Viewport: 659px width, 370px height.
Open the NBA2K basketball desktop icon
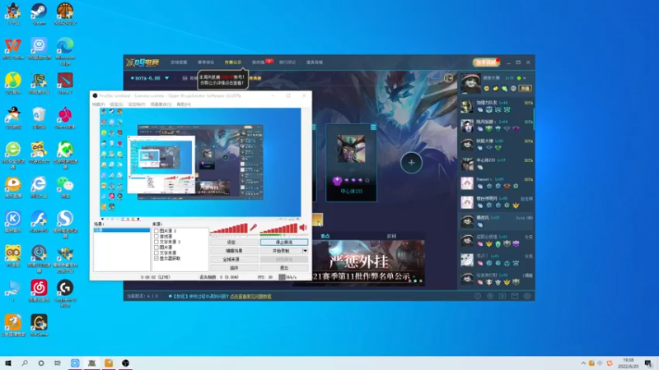point(65,14)
